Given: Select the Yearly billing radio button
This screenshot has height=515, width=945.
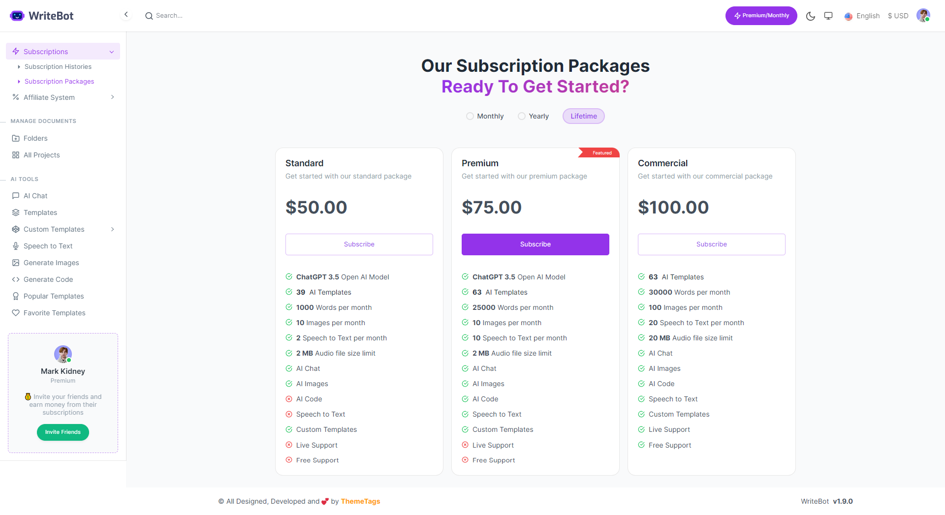Looking at the screenshot, I should [522, 116].
